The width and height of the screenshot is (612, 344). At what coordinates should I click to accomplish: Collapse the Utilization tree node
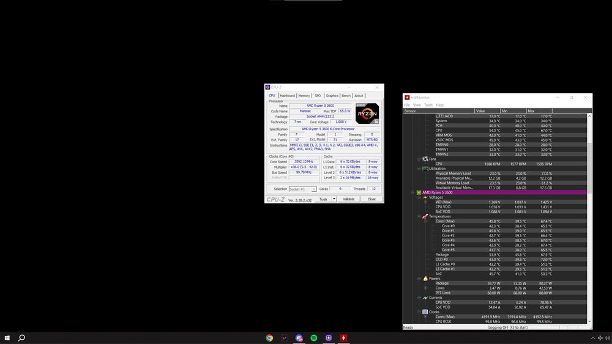pyautogui.click(x=419, y=169)
